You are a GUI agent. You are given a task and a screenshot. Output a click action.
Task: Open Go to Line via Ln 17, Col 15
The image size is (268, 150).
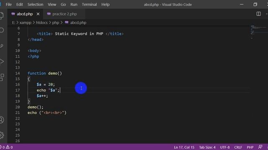click(x=184, y=147)
